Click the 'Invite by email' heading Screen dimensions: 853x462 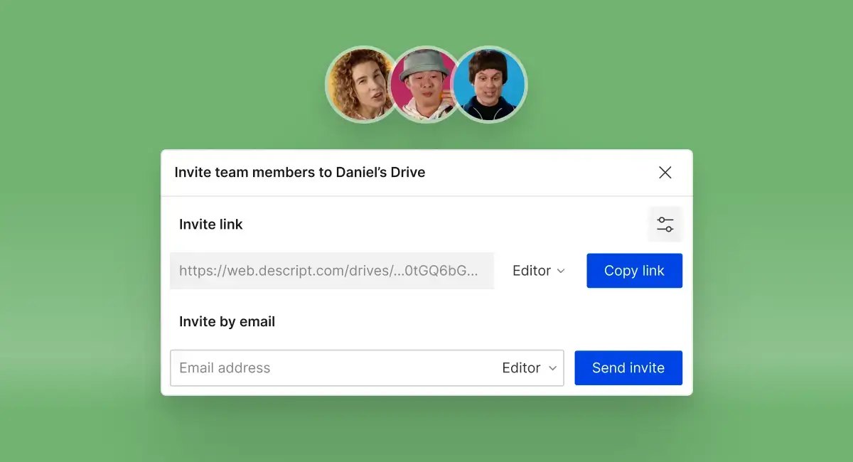(227, 322)
